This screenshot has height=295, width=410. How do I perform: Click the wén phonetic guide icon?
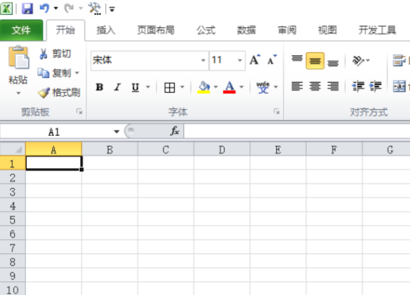(x=263, y=87)
